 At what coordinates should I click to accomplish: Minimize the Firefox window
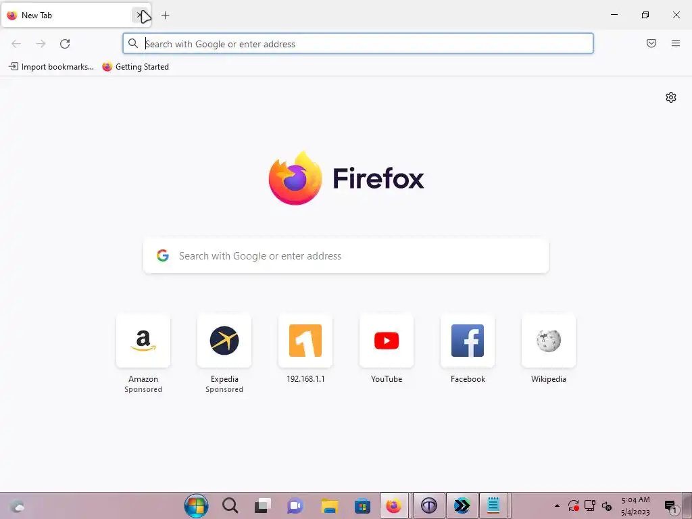614,15
